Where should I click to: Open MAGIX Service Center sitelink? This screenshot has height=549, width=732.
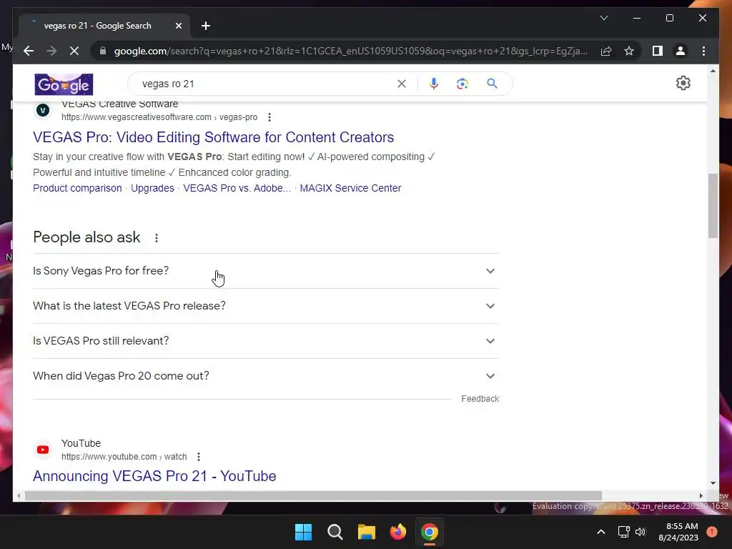click(x=350, y=188)
